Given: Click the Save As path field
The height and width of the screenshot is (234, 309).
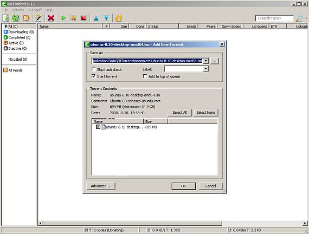Looking at the screenshot, I should (x=147, y=61).
